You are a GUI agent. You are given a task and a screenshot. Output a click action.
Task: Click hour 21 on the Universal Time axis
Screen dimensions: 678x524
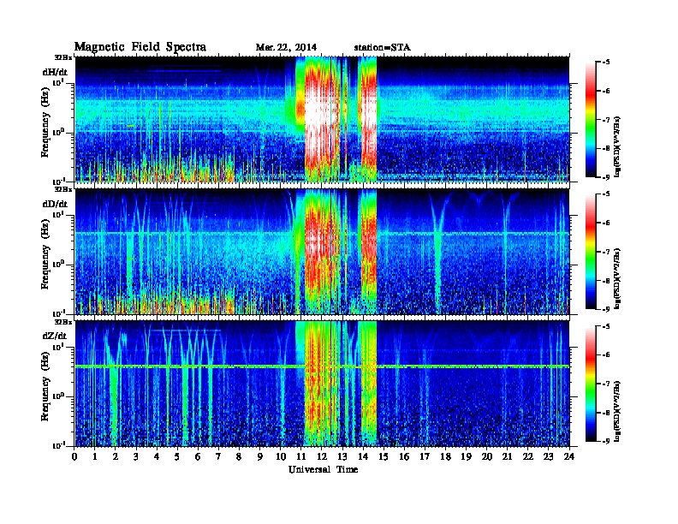click(507, 456)
